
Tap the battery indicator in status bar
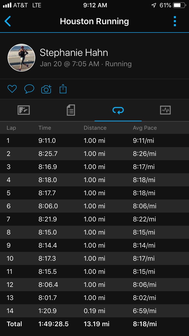tap(179, 5)
